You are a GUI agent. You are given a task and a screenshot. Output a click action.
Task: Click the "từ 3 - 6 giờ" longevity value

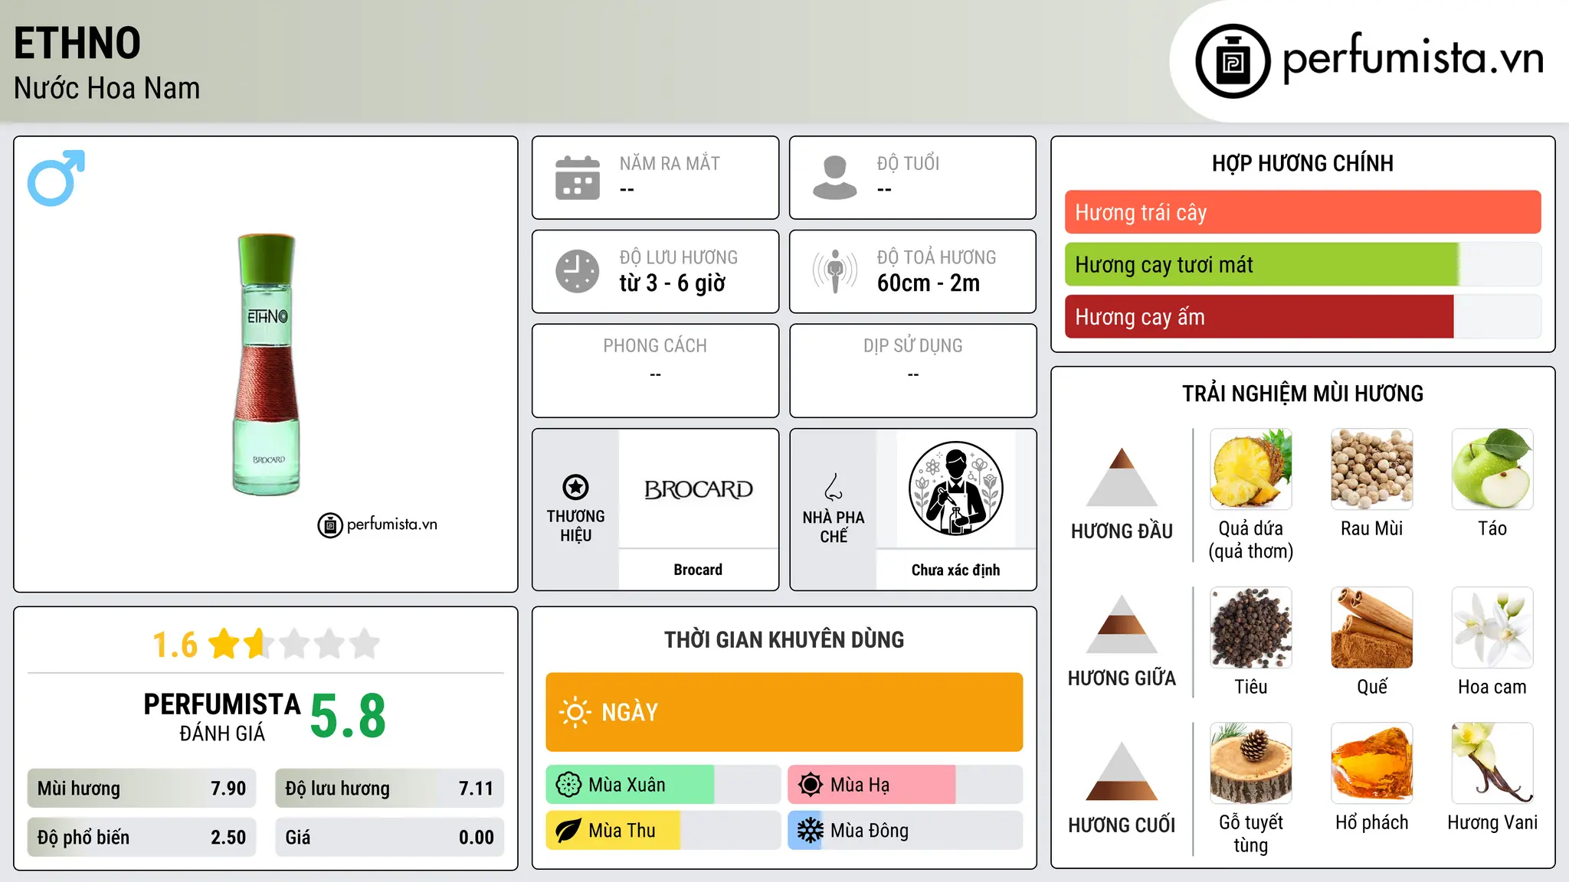pyautogui.click(x=672, y=283)
